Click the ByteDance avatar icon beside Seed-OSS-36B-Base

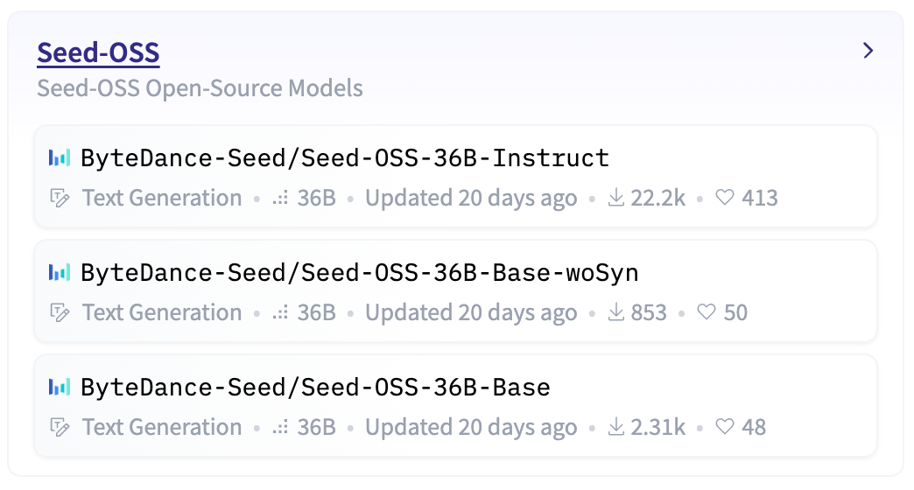point(60,388)
